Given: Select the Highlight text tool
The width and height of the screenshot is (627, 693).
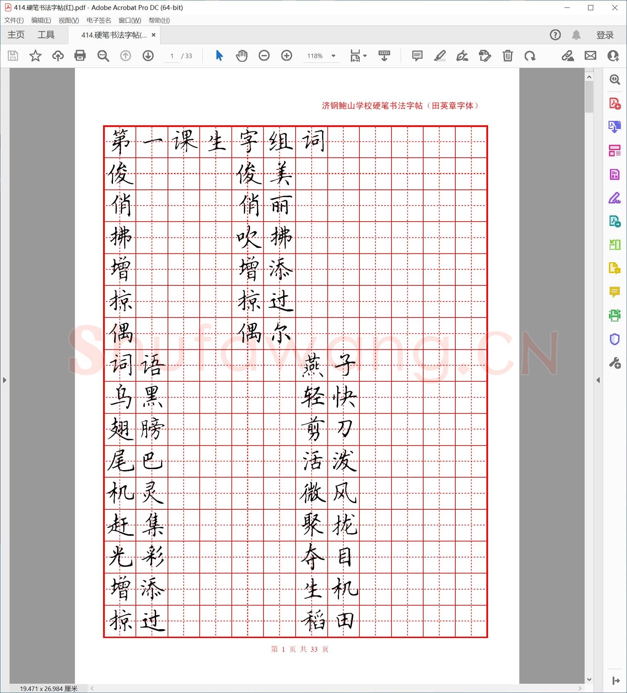Looking at the screenshot, I should pos(440,56).
